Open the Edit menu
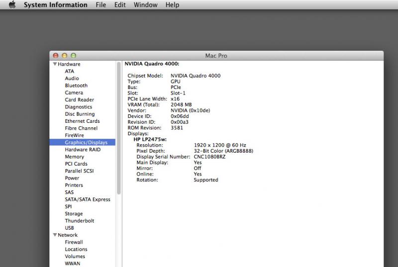 click(x=120, y=5)
